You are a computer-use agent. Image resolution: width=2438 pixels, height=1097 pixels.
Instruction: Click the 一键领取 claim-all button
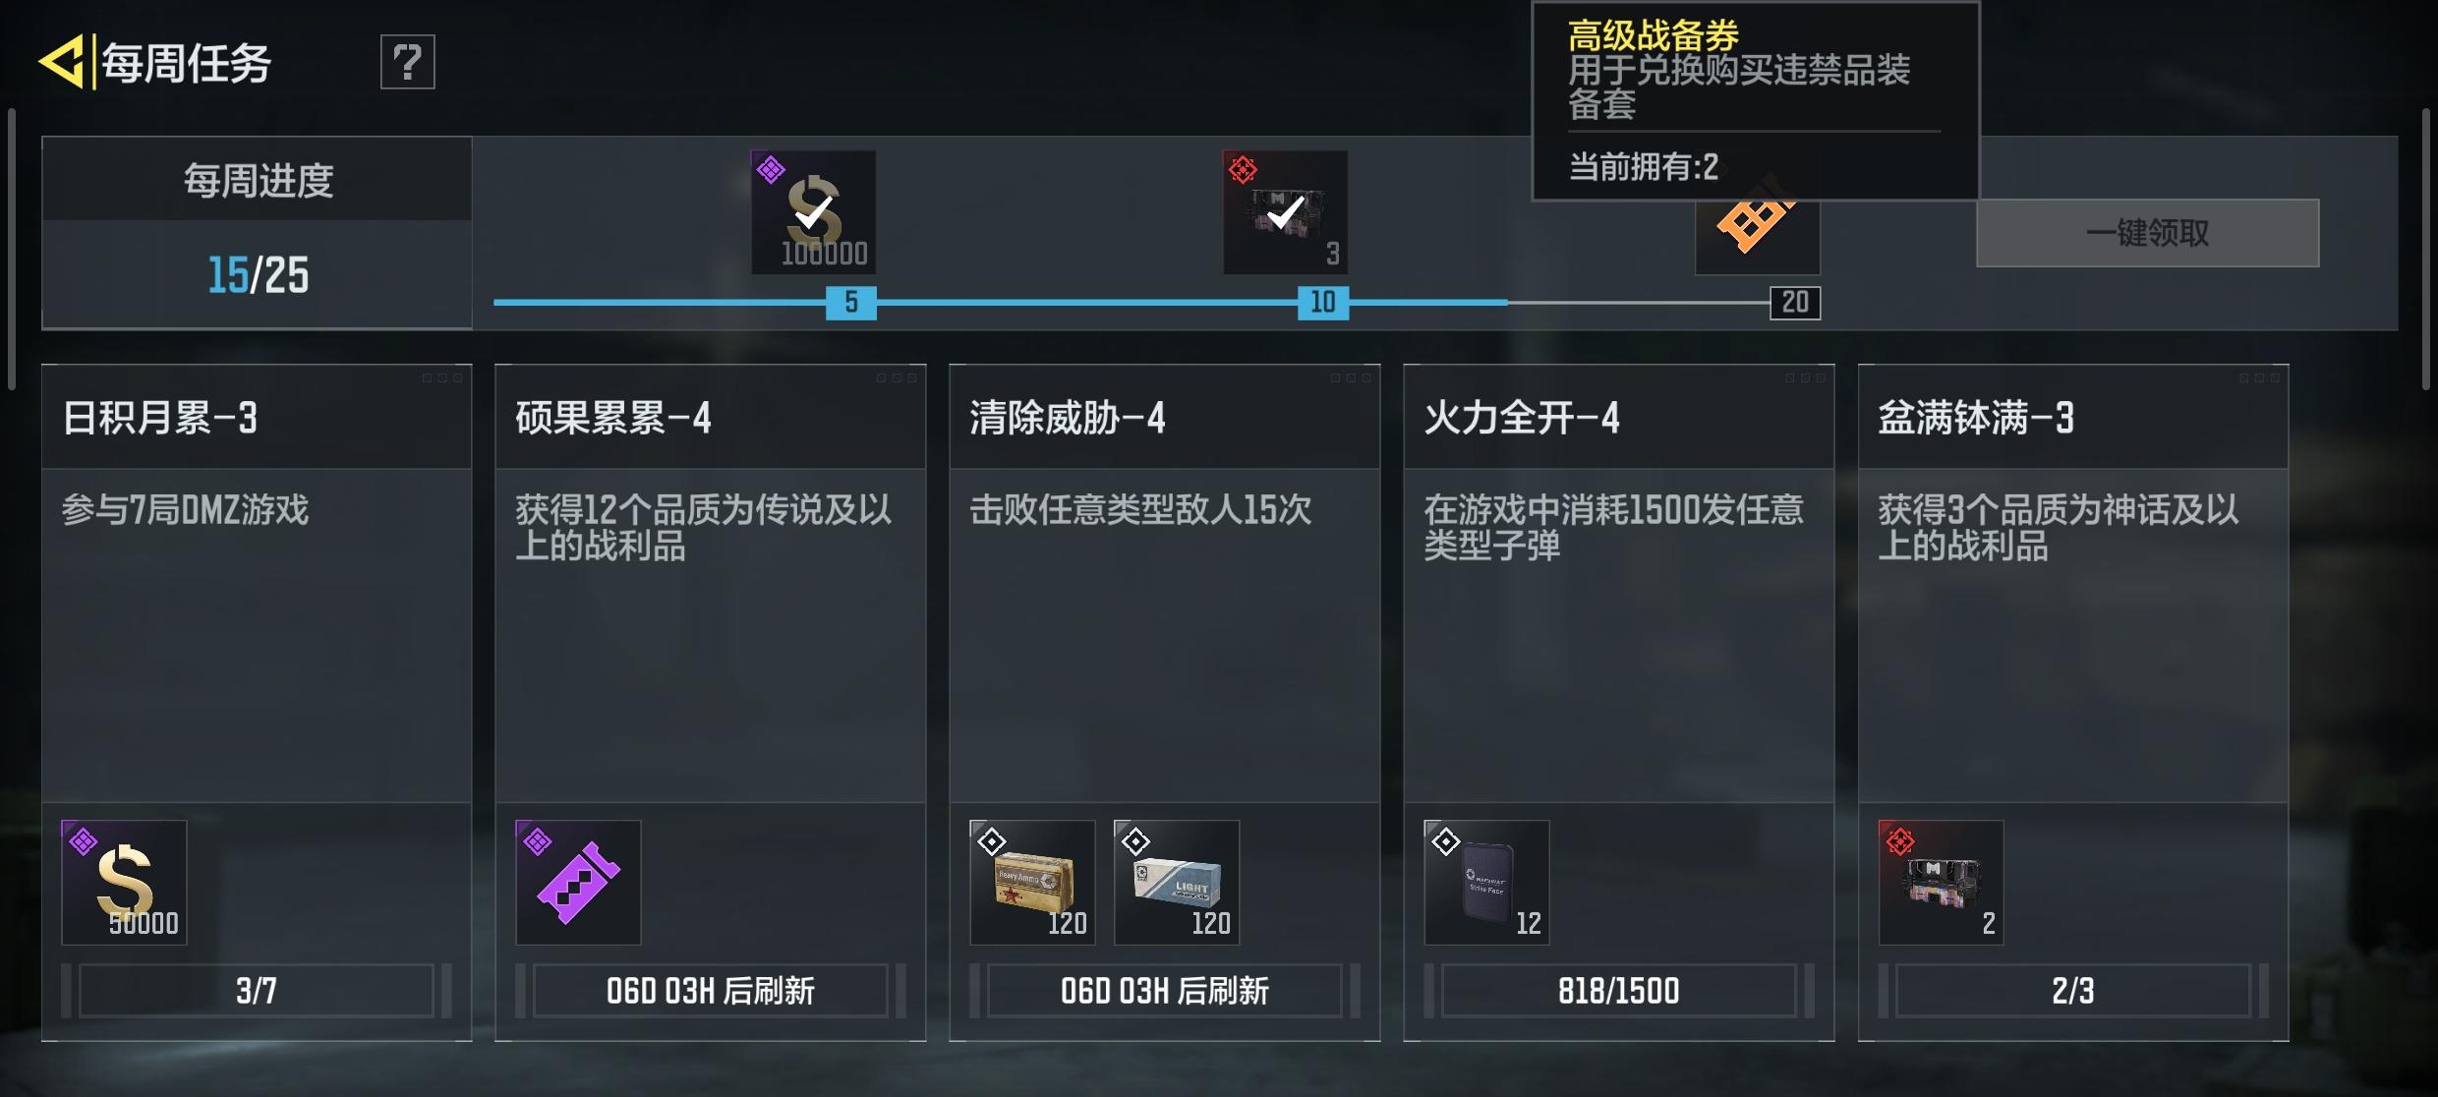(2147, 233)
